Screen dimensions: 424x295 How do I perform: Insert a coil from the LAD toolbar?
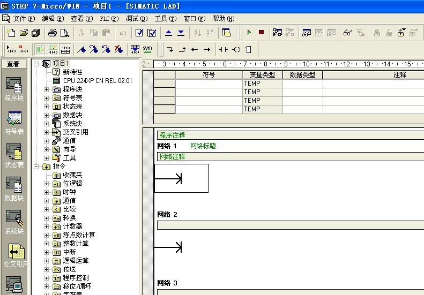pos(236,49)
